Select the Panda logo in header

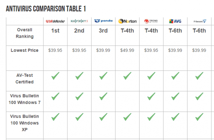pos(103,21)
